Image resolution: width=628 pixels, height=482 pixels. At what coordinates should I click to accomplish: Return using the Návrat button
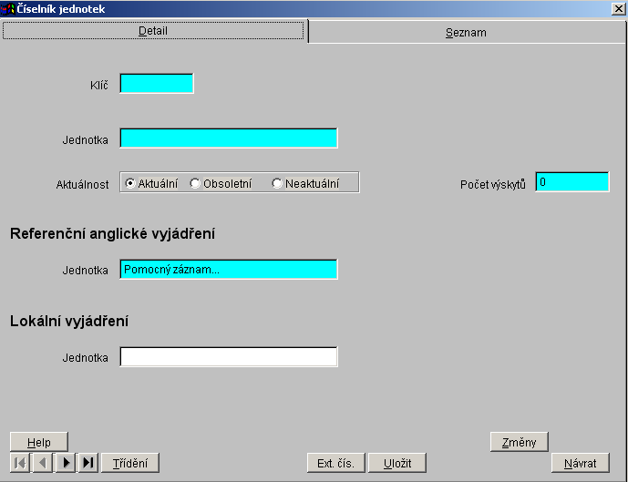580,463
